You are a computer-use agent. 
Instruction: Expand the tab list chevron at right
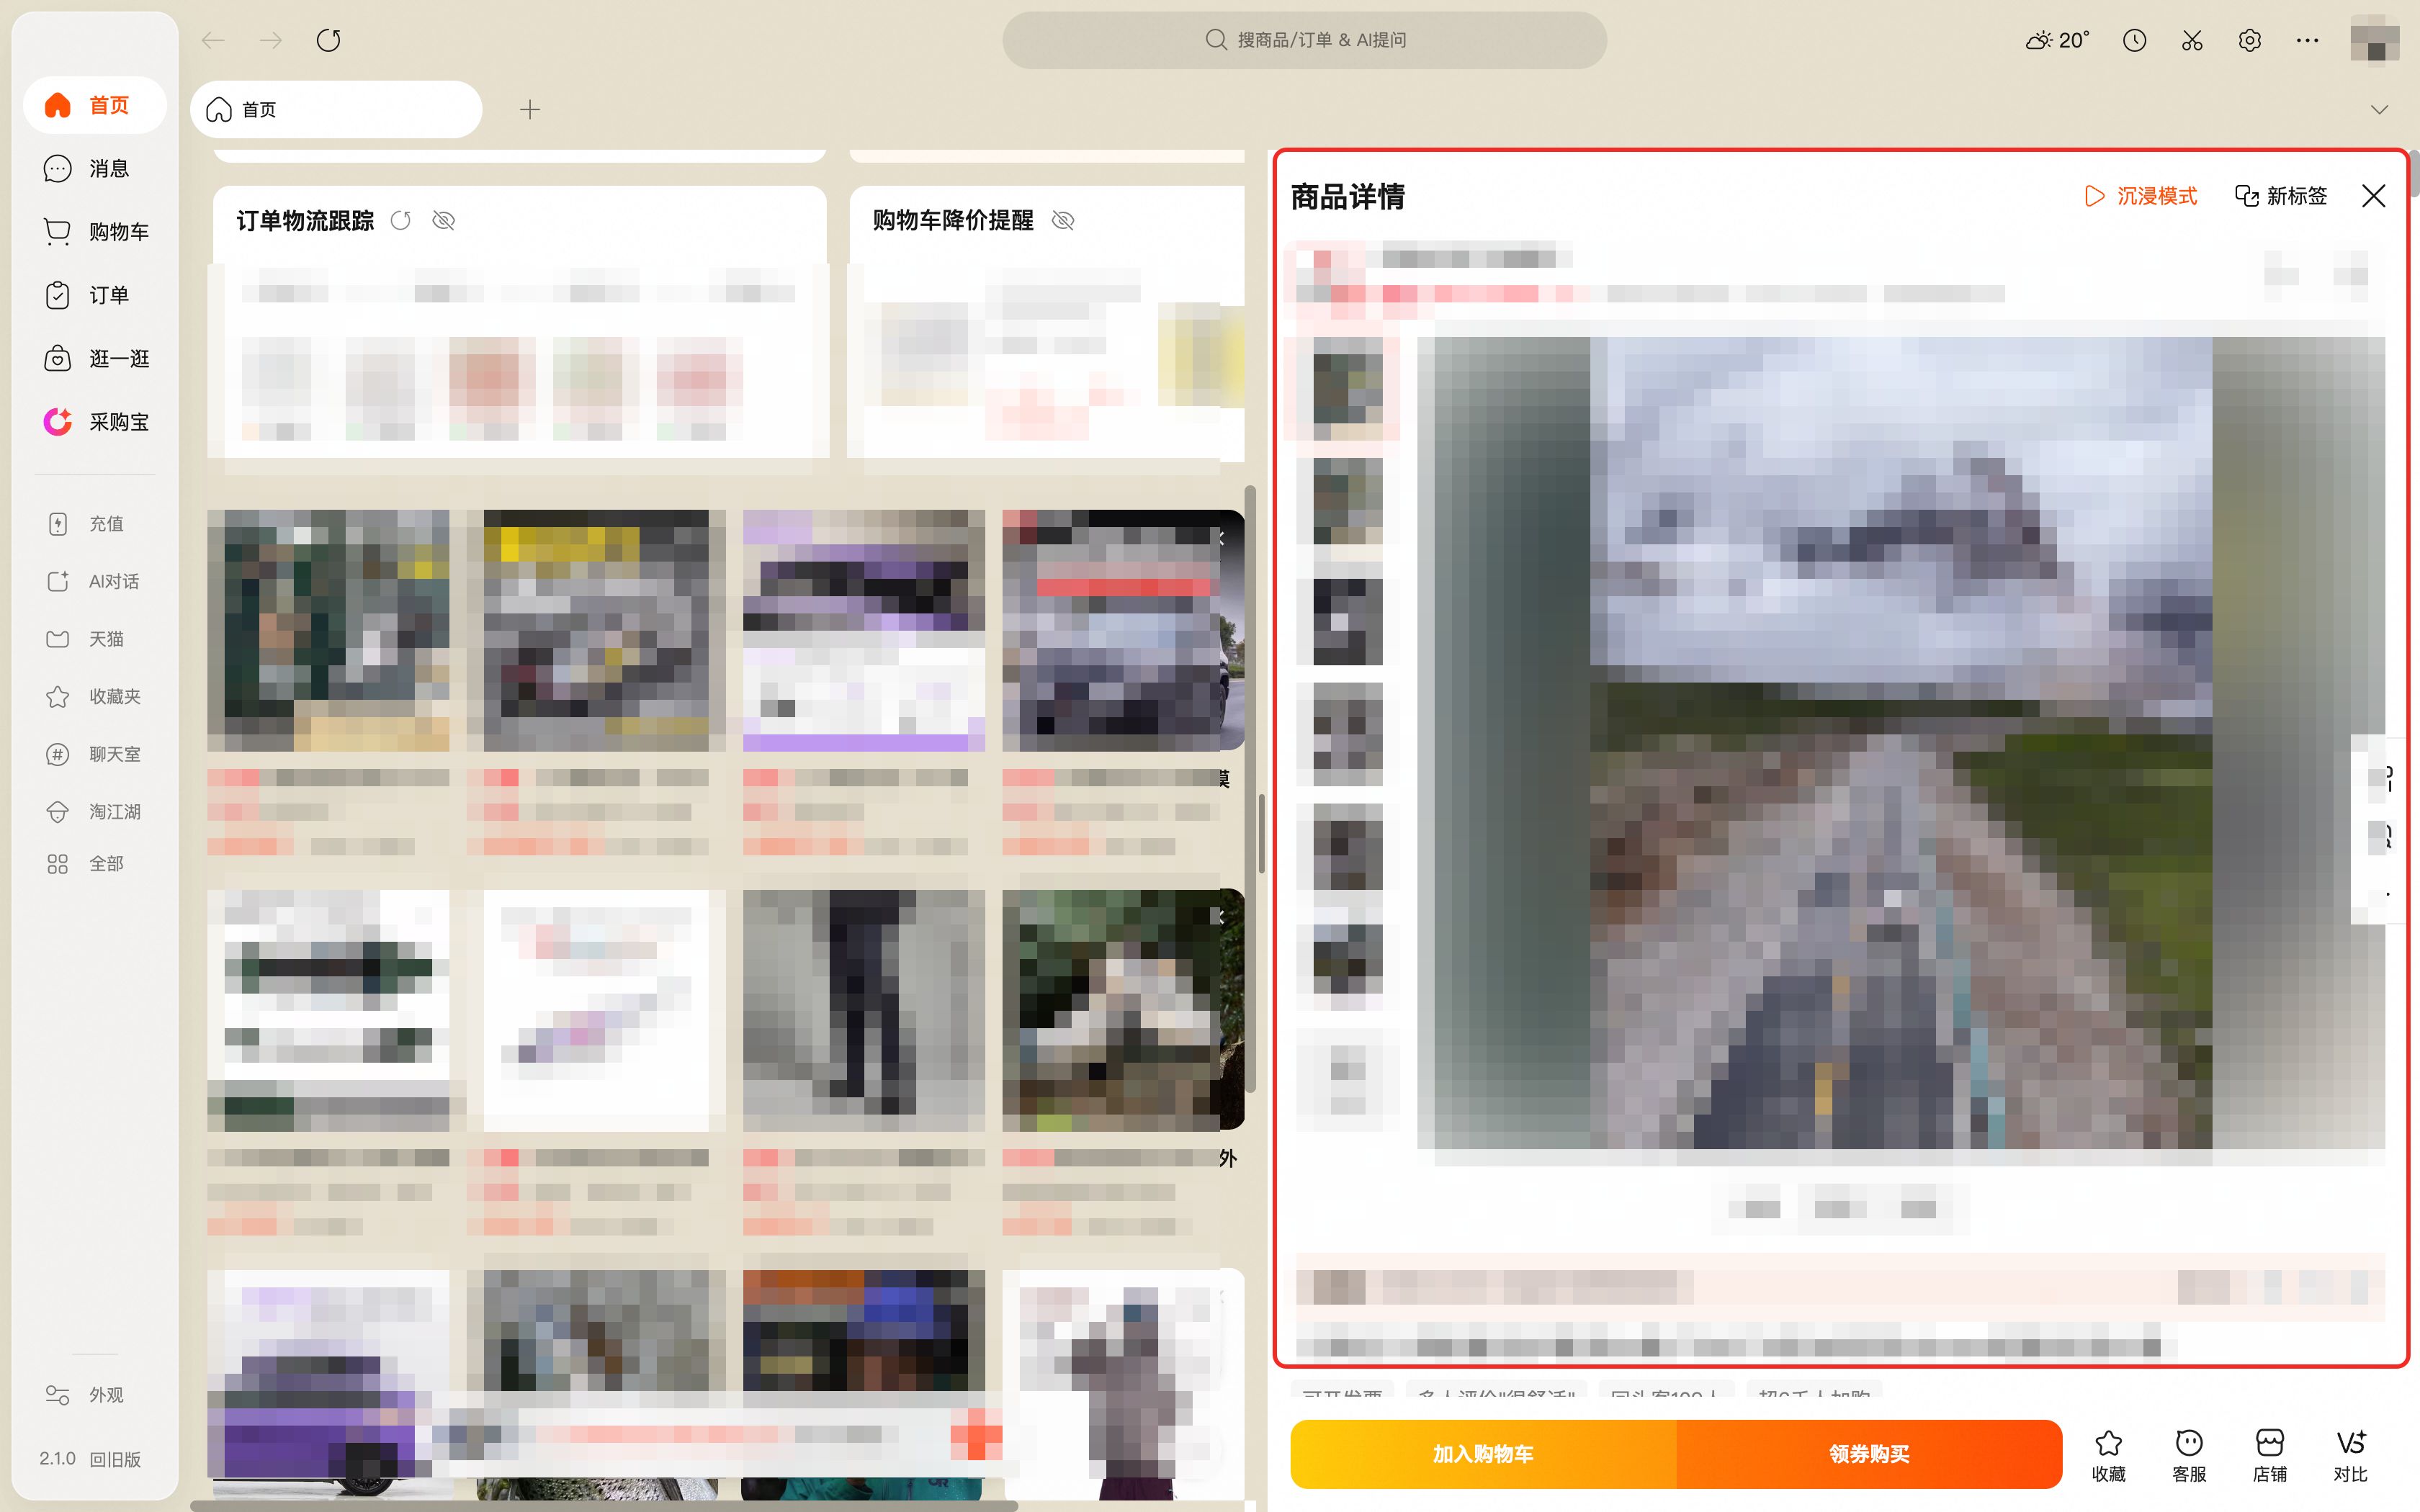coord(2379,109)
